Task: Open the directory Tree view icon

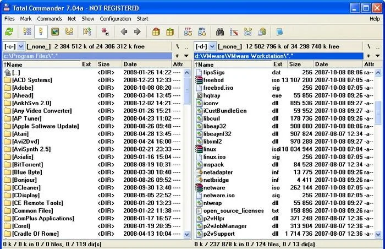Action: [x=69, y=32]
